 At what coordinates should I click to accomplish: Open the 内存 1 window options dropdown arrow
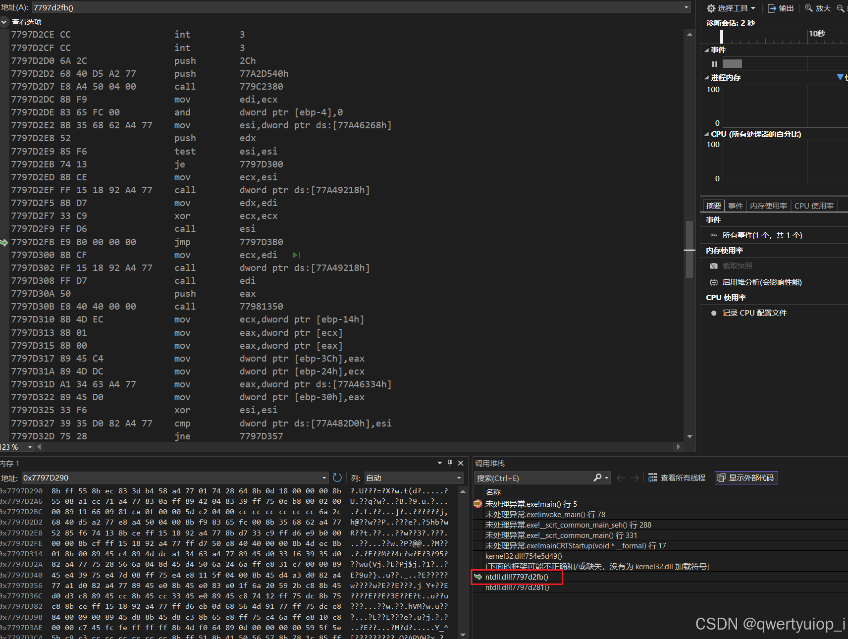click(439, 463)
